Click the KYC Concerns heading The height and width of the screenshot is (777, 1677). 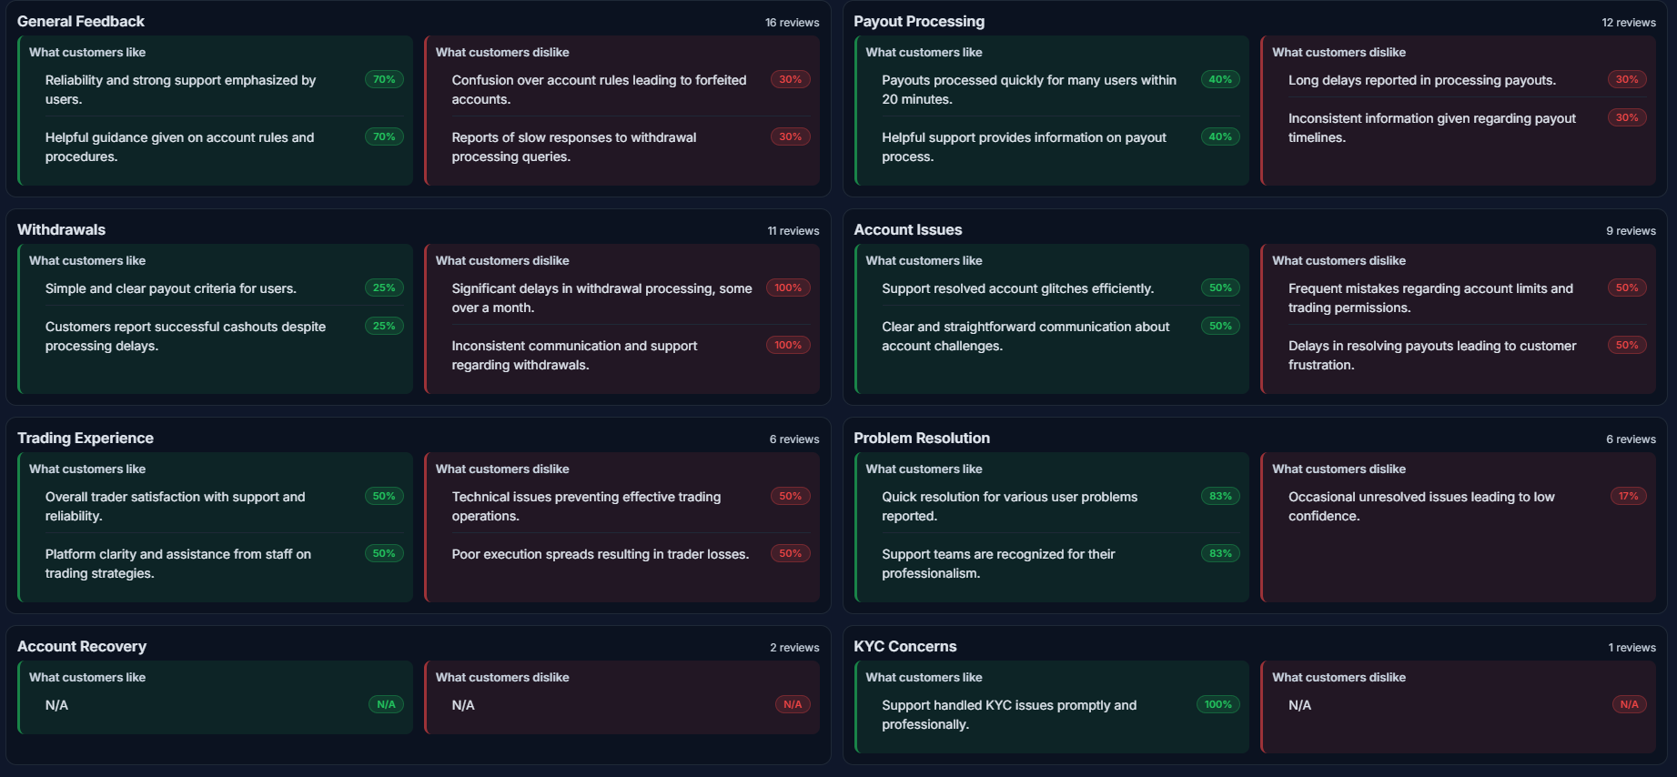pos(904,646)
